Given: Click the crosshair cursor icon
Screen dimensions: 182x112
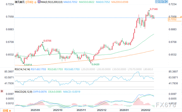Looking at the screenshot, I should (x=157, y=2).
